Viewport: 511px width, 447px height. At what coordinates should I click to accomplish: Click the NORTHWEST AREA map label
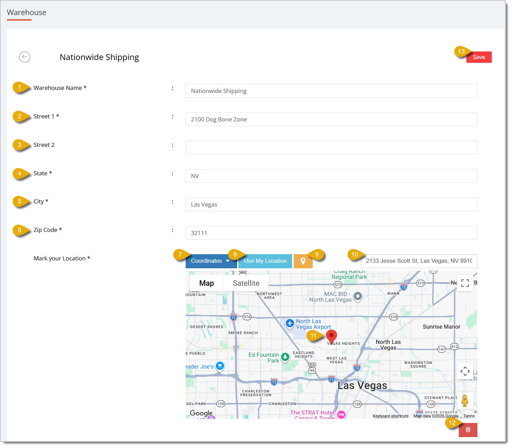(x=269, y=296)
